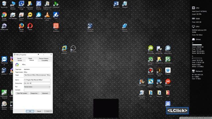Viewport: 212px width, 119px height.
Task: Select the TreeSize Free desktop icon
Action: pyautogui.click(x=39, y=15)
